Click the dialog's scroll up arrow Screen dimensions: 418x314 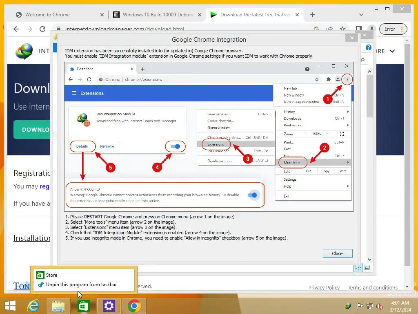coord(369,72)
